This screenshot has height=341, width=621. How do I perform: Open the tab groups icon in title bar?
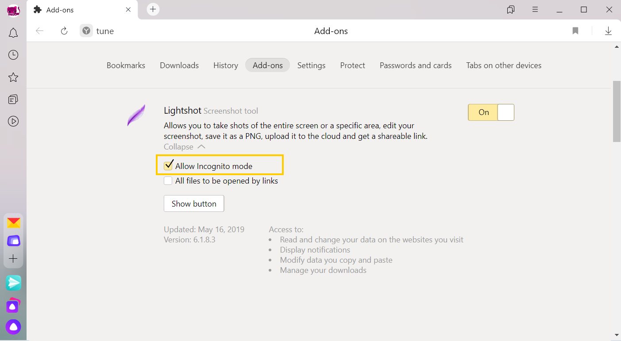click(x=511, y=10)
